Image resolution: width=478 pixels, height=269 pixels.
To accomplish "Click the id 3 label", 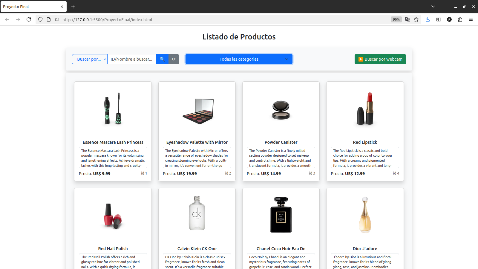I will point(312,173).
